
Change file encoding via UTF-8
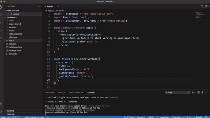[150, 117]
